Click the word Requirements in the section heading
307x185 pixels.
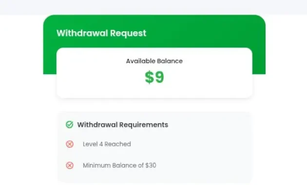144,125
